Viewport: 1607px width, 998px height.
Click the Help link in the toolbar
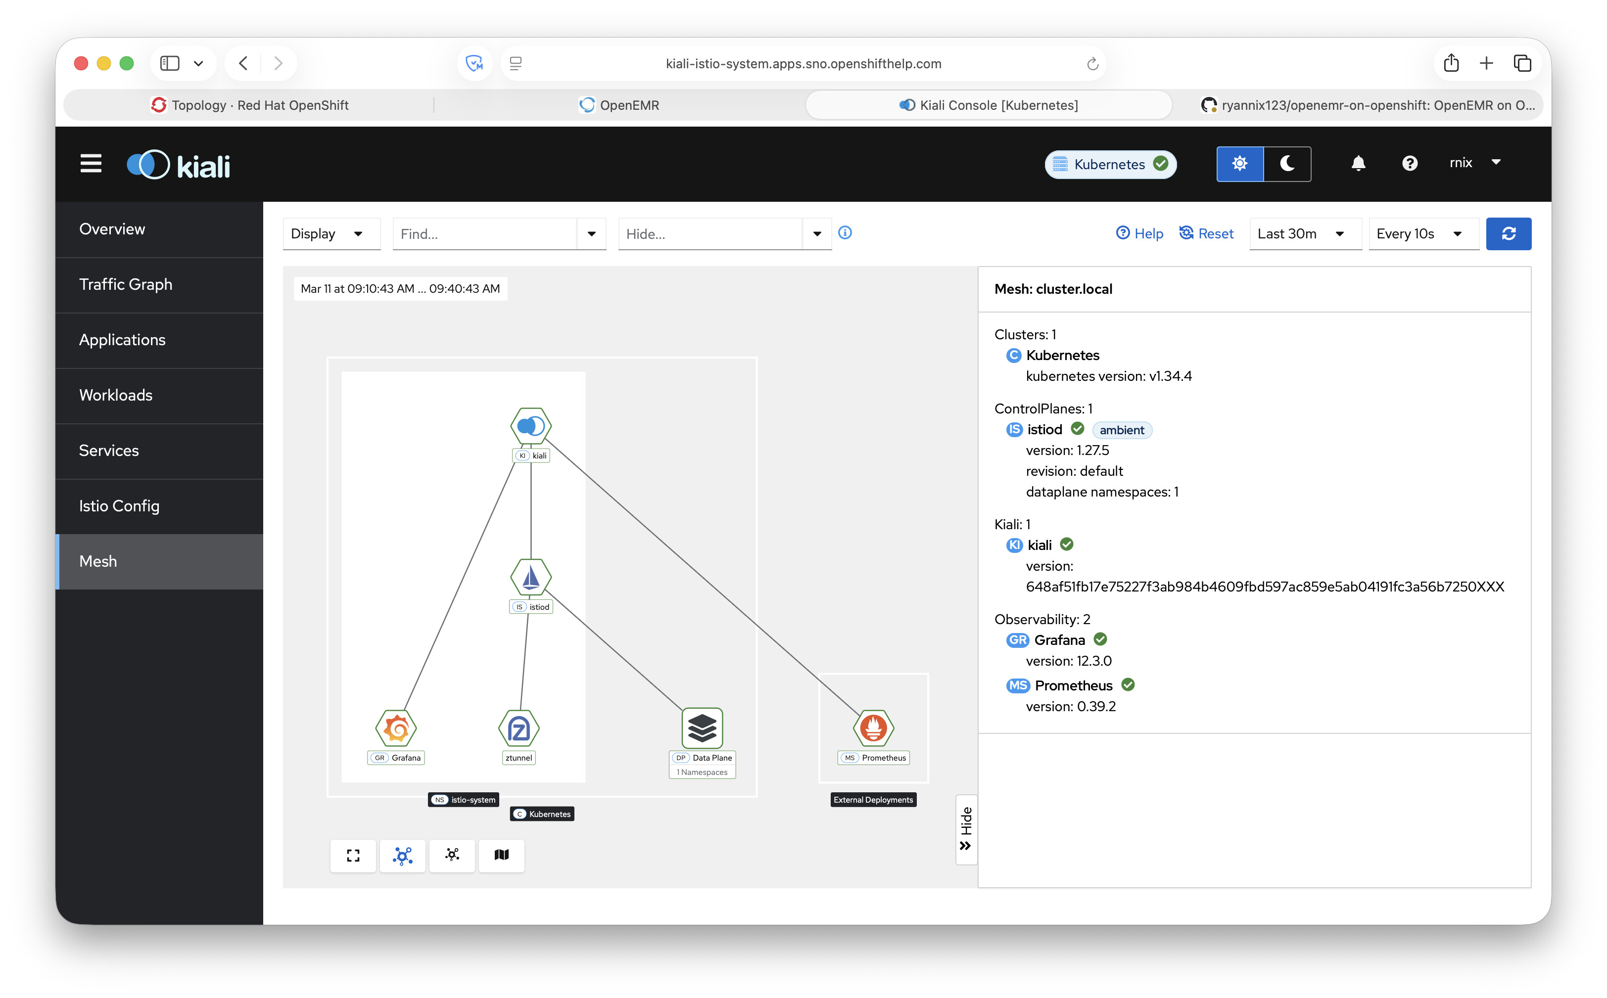1139,233
